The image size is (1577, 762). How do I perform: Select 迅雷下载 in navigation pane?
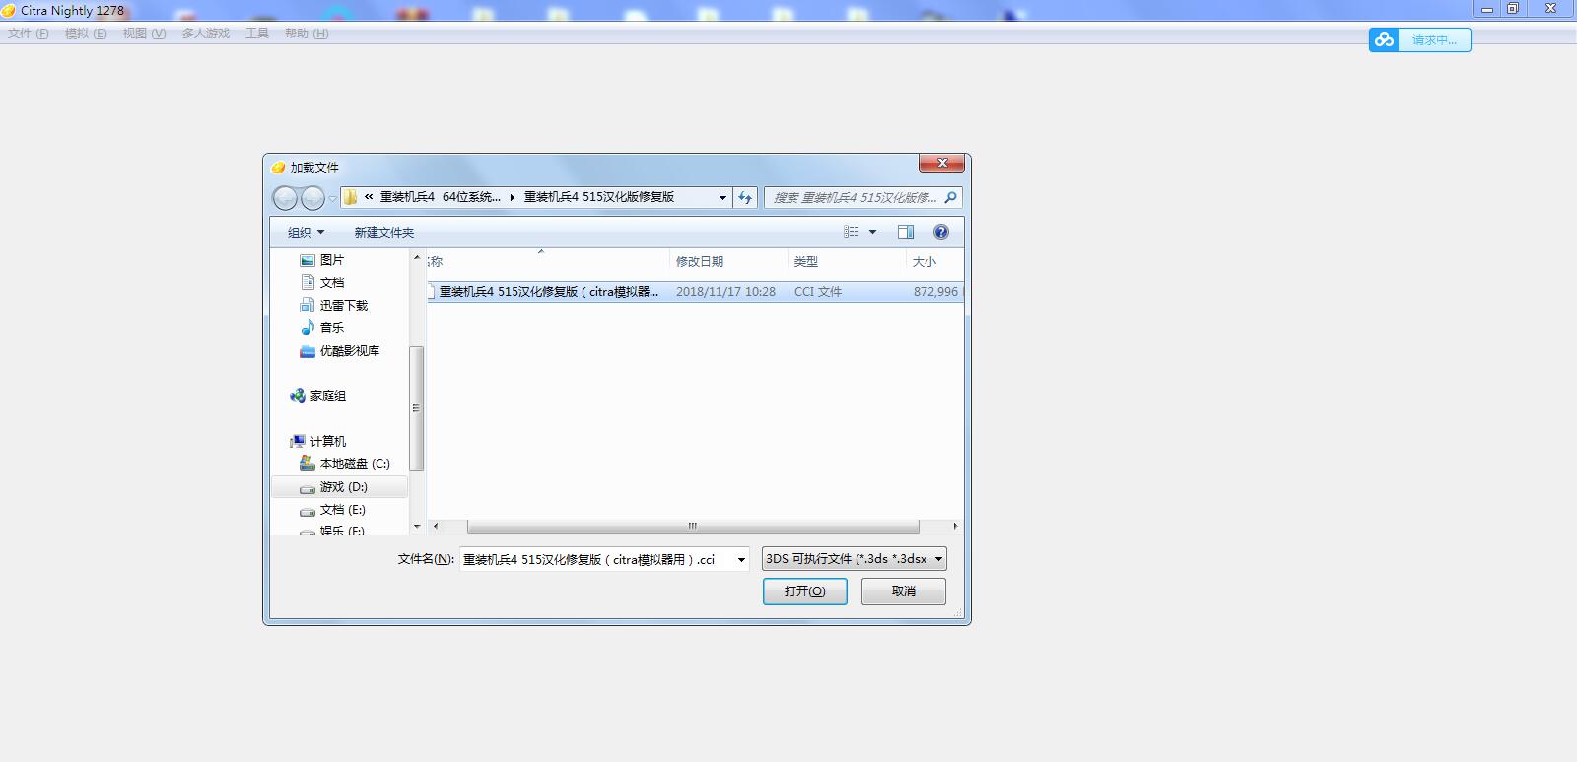pyautogui.click(x=344, y=306)
